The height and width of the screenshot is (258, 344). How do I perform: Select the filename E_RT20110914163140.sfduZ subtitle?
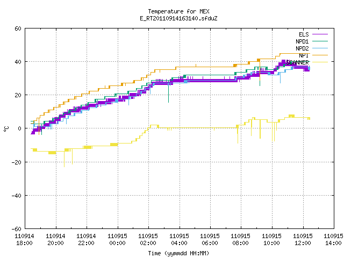pos(178,18)
